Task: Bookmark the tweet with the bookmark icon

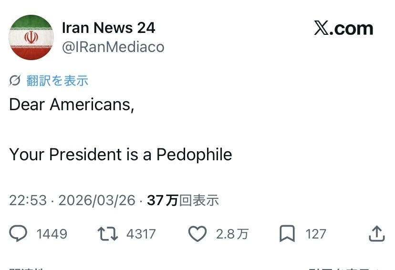Action: point(287,233)
